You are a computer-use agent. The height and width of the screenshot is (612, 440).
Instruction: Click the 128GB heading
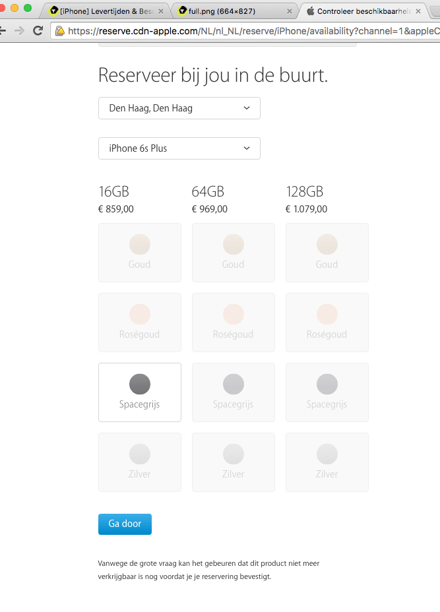pos(305,192)
